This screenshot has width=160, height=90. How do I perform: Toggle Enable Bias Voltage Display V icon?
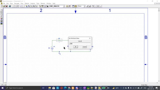pyautogui.click(x=93, y=6)
